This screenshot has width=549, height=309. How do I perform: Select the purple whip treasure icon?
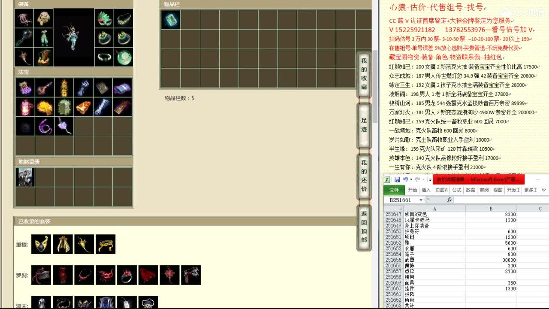44,126
